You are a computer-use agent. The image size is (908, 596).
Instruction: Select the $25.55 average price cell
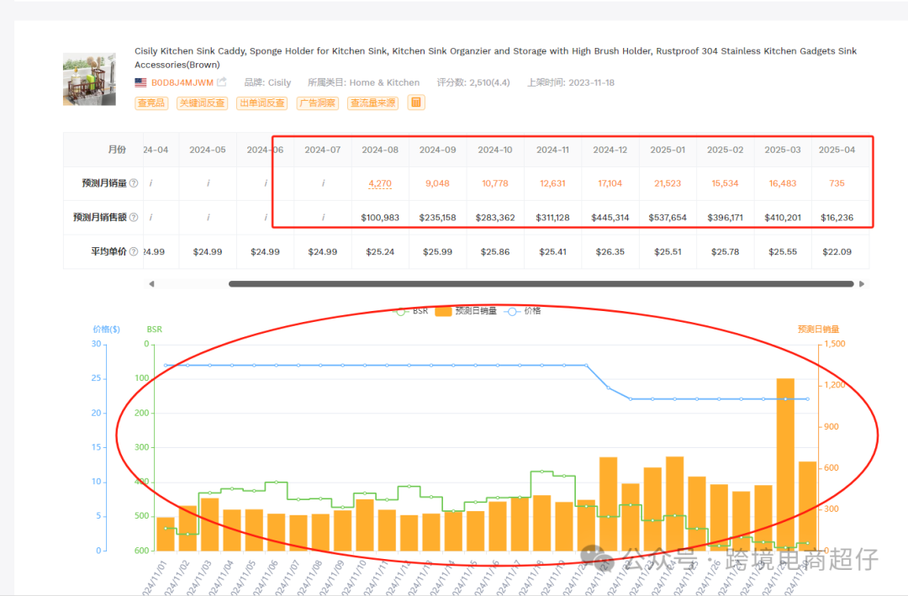(783, 252)
